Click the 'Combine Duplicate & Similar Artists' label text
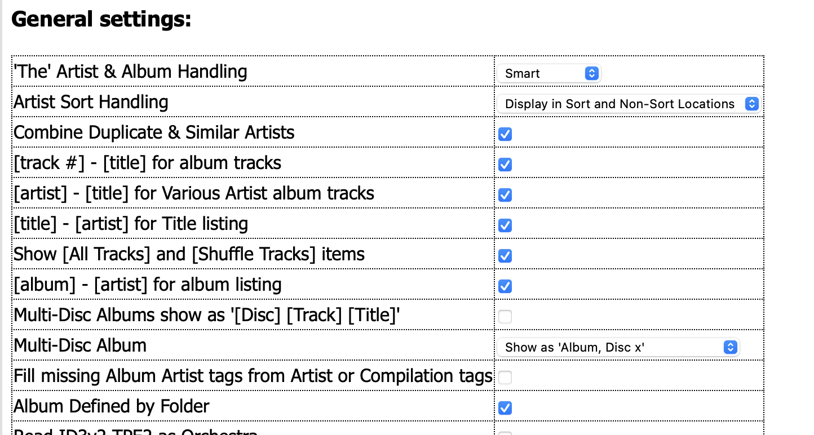 coord(154,132)
